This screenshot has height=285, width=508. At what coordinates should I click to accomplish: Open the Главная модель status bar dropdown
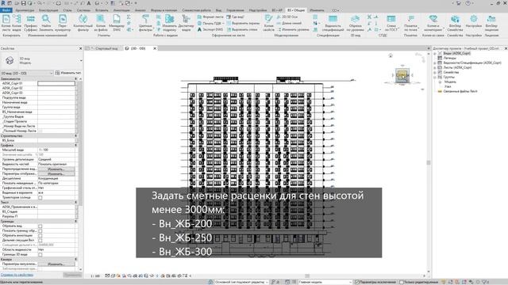pyautogui.click(x=325, y=282)
